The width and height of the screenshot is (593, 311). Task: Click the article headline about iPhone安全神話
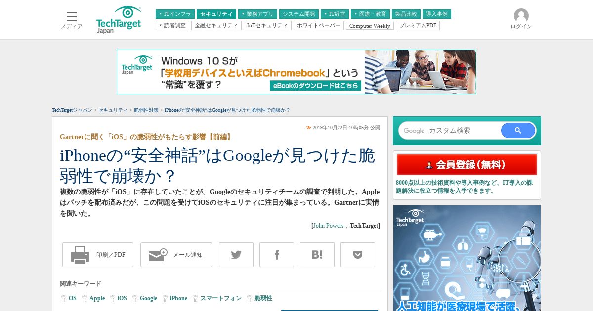[x=217, y=165]
